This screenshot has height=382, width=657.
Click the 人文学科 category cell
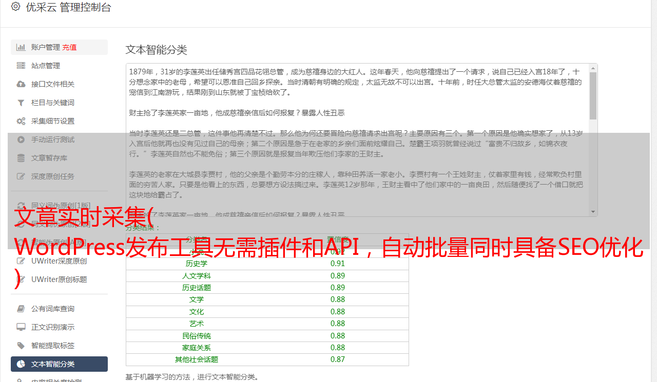(x=197, y=276)
